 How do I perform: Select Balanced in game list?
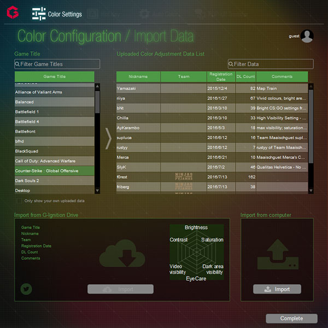click(55, 102)
